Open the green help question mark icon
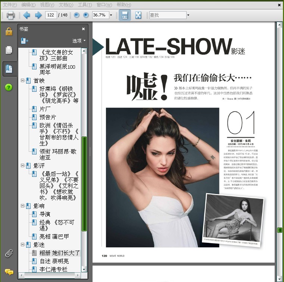Screen dimensions: 284x282 point(9,87)
